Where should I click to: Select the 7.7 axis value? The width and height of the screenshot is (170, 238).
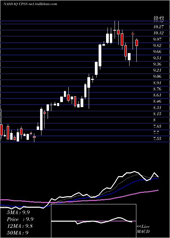(156, 133)
